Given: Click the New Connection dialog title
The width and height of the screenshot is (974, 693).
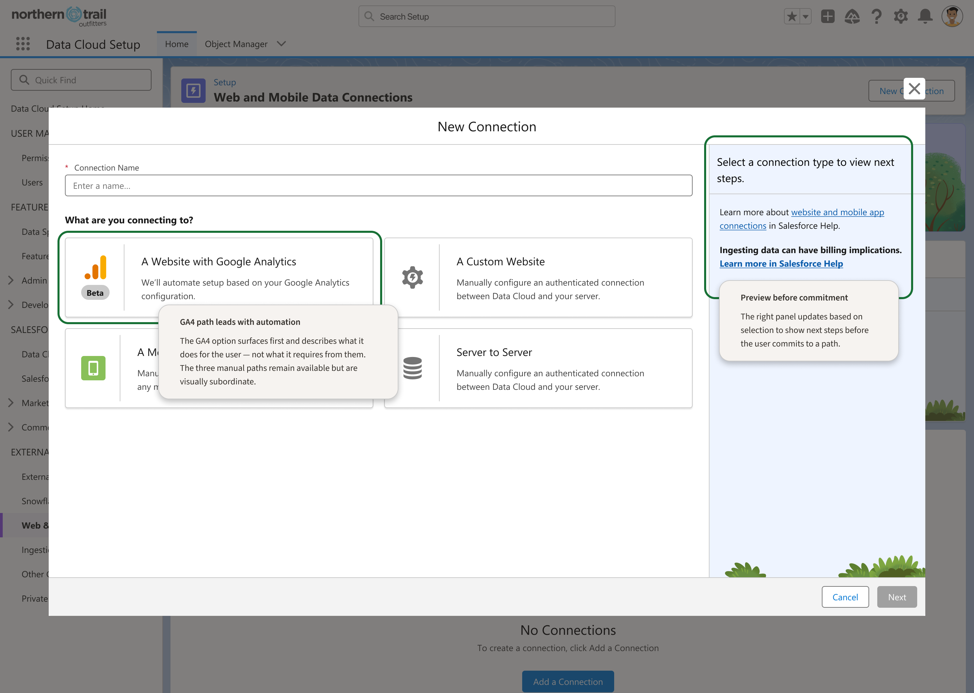Looking at the screenshot, I should click(487, 127).
